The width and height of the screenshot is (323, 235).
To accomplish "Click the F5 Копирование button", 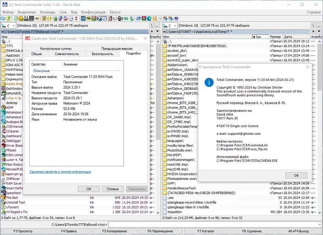I will click(115, 231).
